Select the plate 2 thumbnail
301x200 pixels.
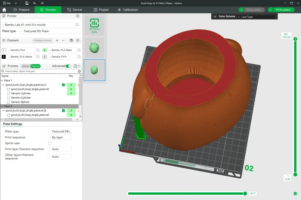[x=94, y=70]
